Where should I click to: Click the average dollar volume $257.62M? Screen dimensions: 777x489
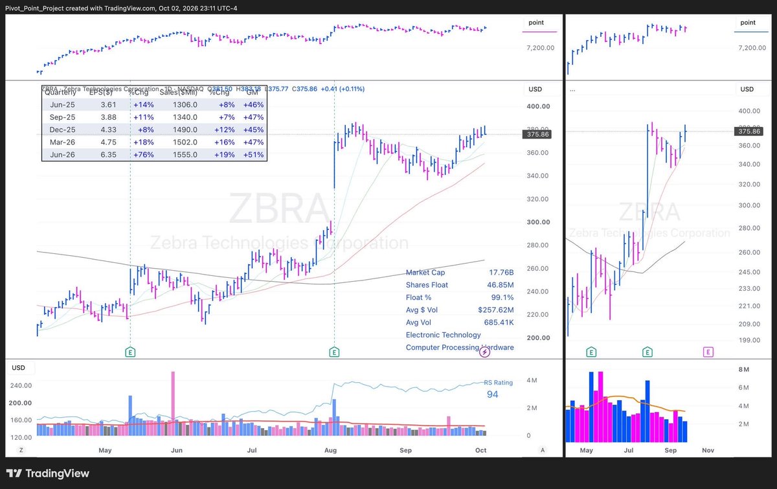[x=496, y=310]
